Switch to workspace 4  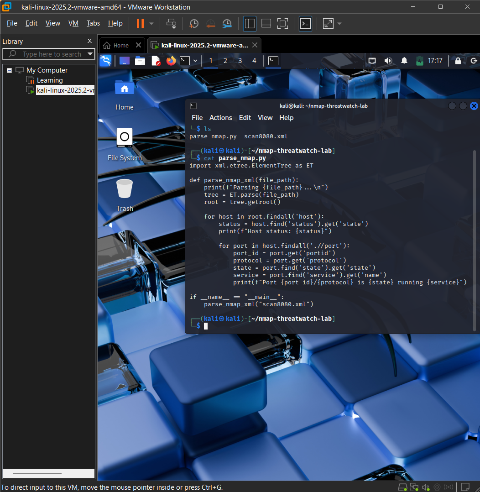(255, 61)
